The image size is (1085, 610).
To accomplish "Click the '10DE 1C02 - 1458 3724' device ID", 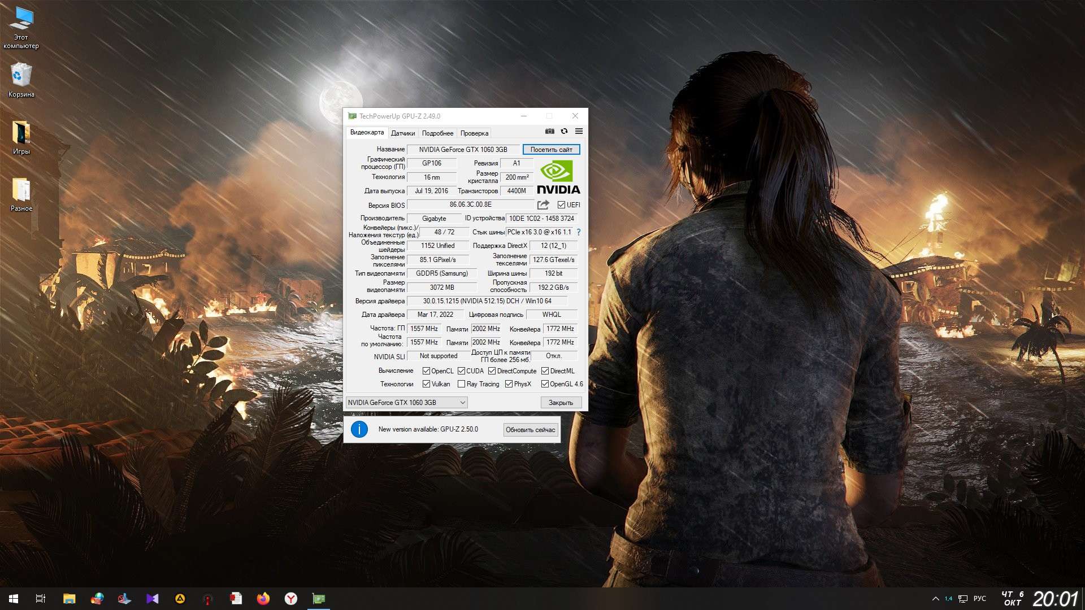I will click(x=541, y=219).
